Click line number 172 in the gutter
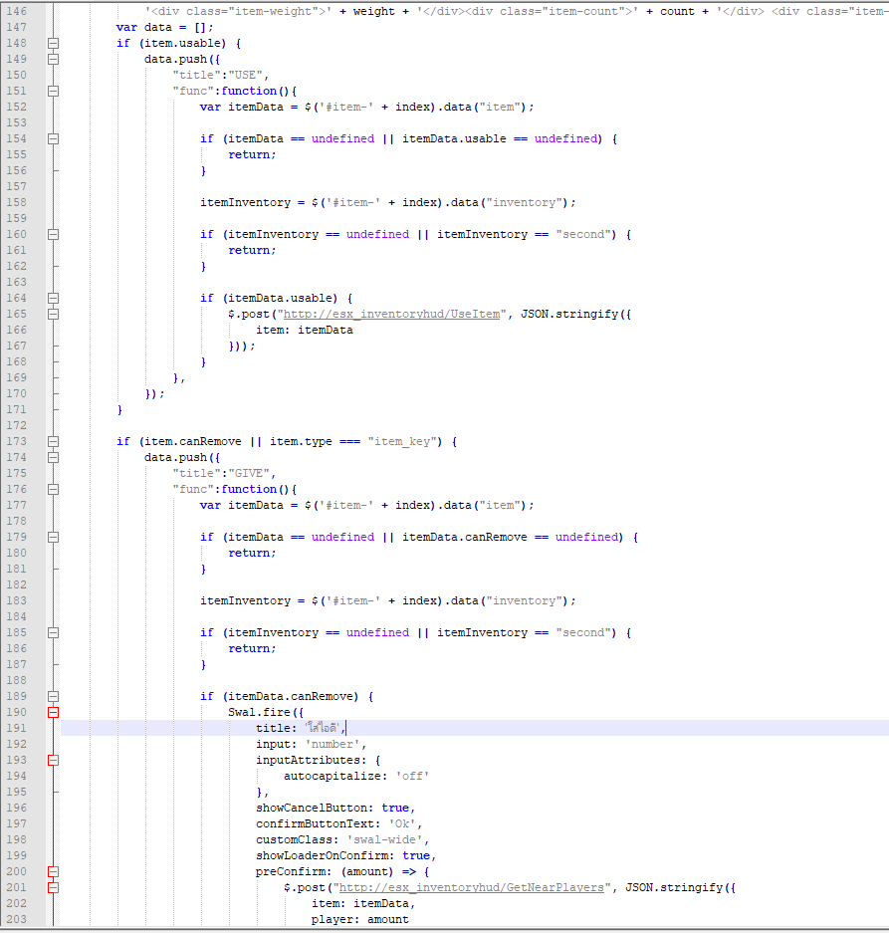Viewport: 889px width, 933px height. point(17,425)
